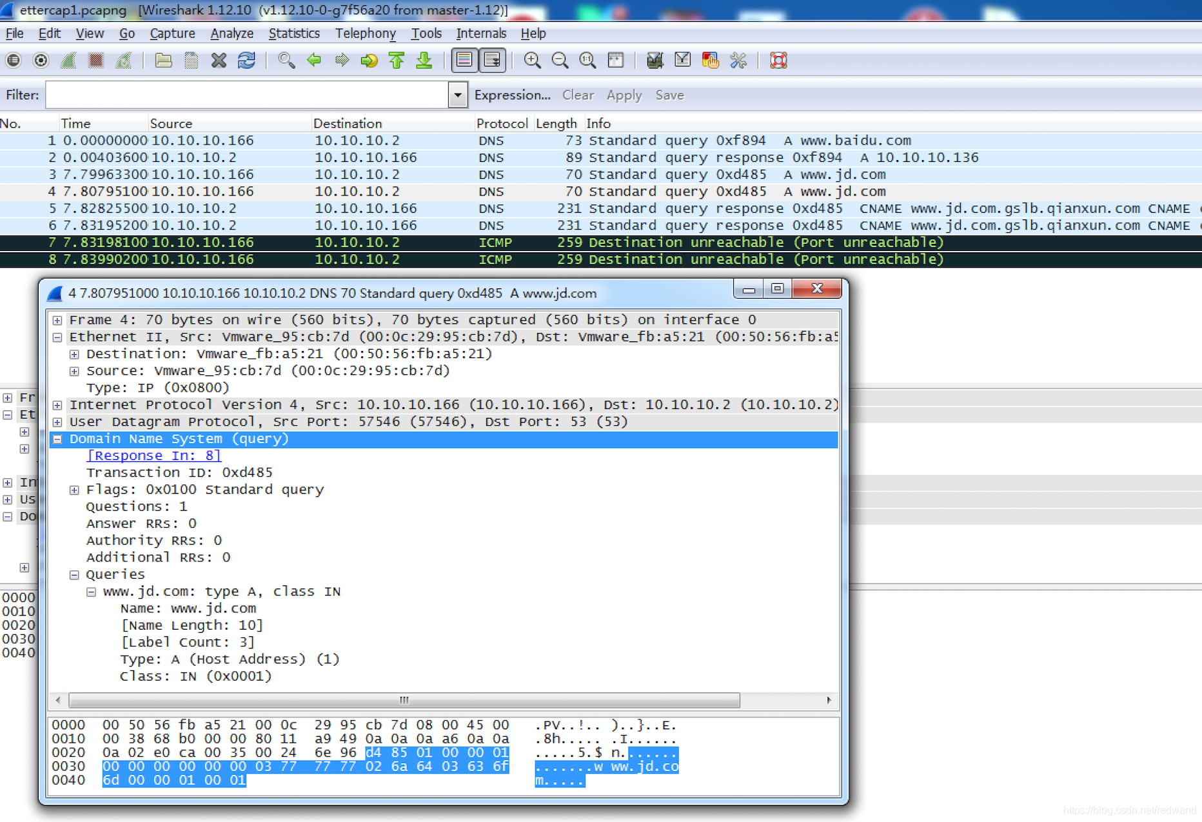This screenshot has width=1202, height=822.
Task: Go forward in packet history arrow
Action: tap(342, 61)
